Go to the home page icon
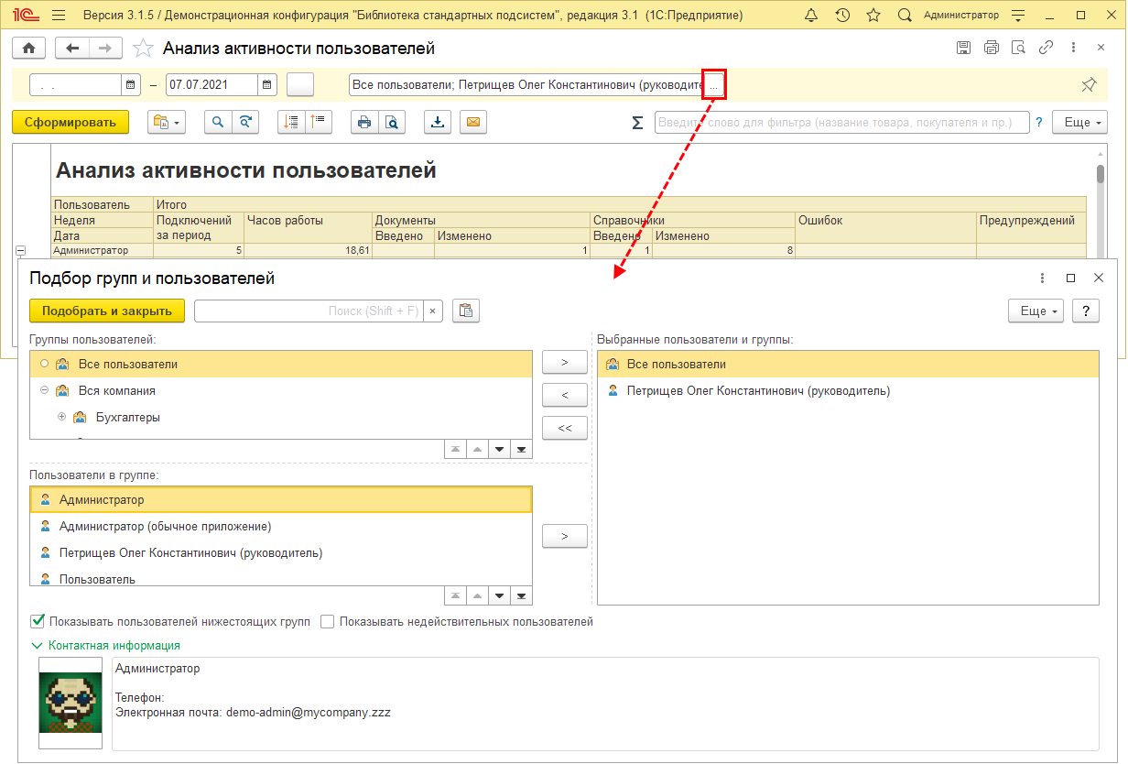The height and width of the screenshot is (764, 1128). [x=28, y=49]
